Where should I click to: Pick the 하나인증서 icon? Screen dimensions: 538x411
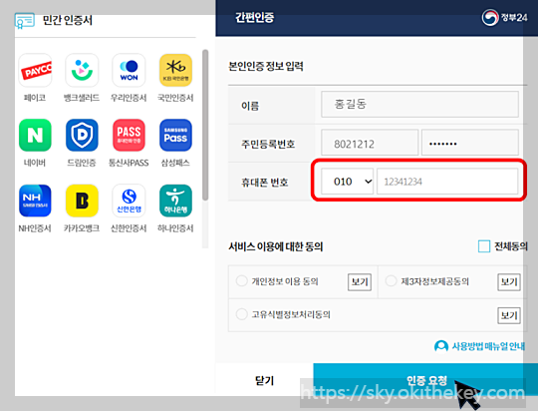[175, 201]
